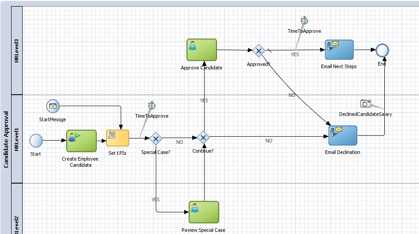This screenshot has height=234, width=419.
Task: Select the Review Special Case task
Action: point(204,212)
